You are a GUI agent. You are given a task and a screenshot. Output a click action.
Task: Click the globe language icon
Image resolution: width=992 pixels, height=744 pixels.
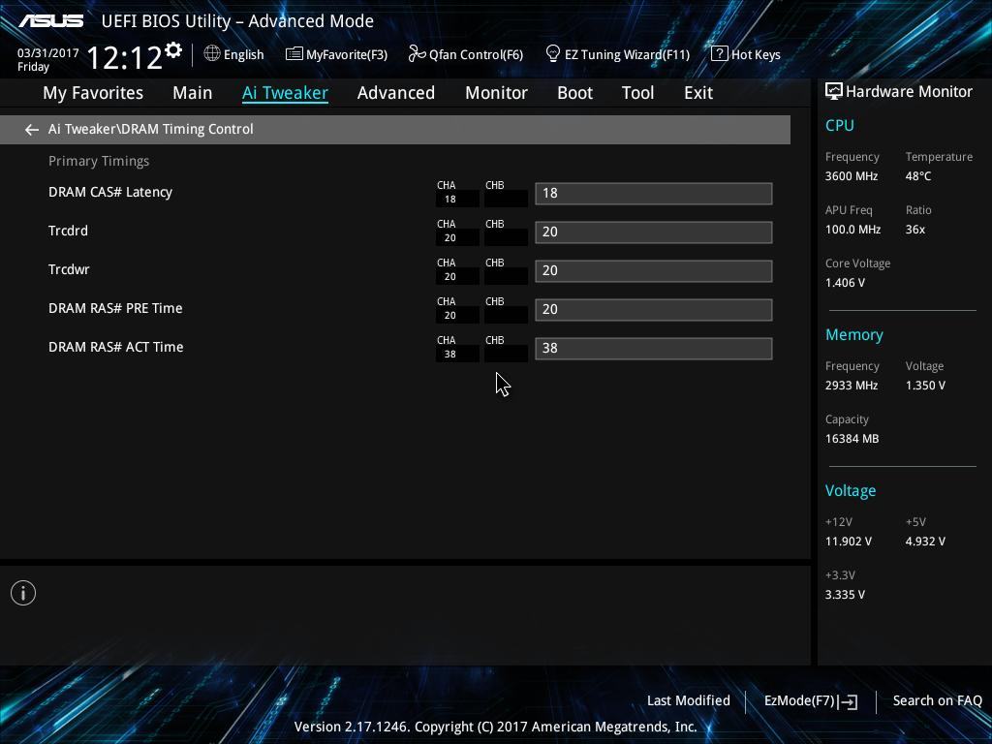tap(212, 54)
